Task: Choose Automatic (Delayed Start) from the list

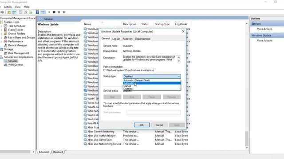Action: click(x=152, y=80)
